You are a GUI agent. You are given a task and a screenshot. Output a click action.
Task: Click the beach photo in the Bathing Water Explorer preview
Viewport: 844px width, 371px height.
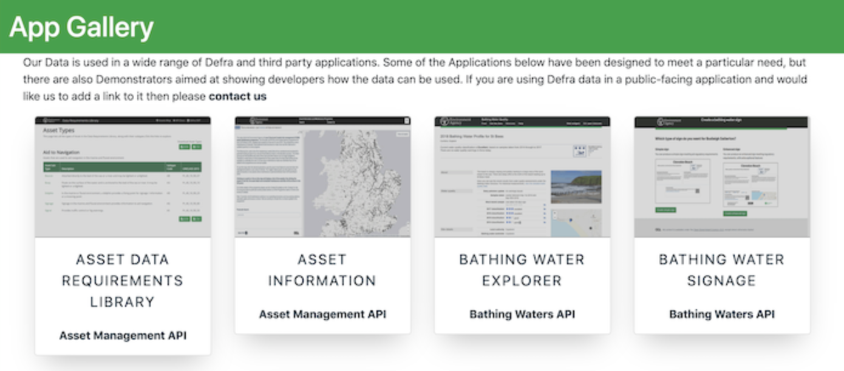coord(576,187)
